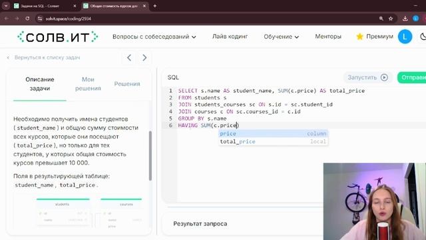Open the user account avatar L
The image size is (426, 240).
click(405, 37)
